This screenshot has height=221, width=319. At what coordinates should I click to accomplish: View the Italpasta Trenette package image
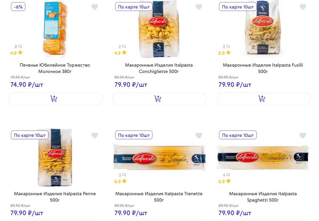click(159, 158)
